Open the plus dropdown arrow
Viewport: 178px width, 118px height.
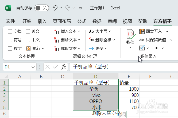click(x=162, y=48)
